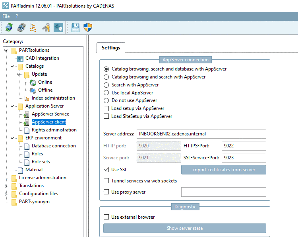Viewport: 298px width, 237px height.
Task: Click the AppServer Service server icon
Action: 26,114
